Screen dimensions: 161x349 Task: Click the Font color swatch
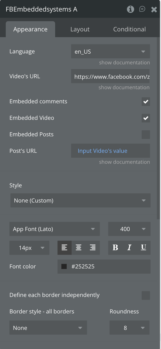(64, 267)
